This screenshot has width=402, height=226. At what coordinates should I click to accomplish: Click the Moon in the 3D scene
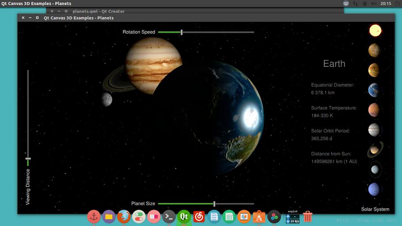106,99
